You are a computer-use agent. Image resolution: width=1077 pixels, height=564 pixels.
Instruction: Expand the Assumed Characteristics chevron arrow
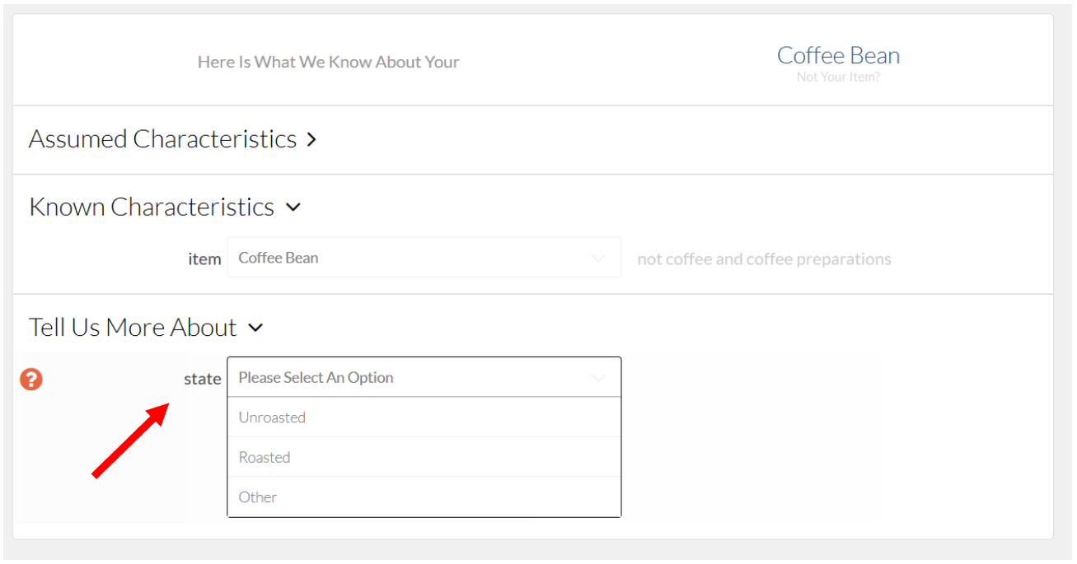tap(311, 140)
